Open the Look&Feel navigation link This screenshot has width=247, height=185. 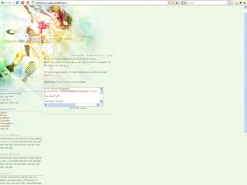click(5, 126)
